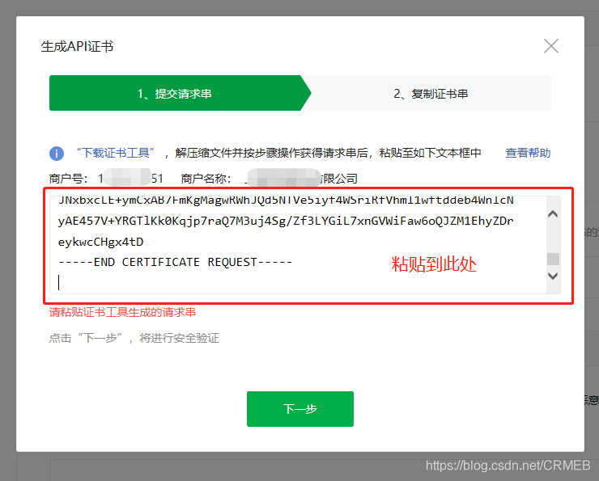Click the 商户号 label
This screenshot has height=481, width=599.
coord(68,179)
